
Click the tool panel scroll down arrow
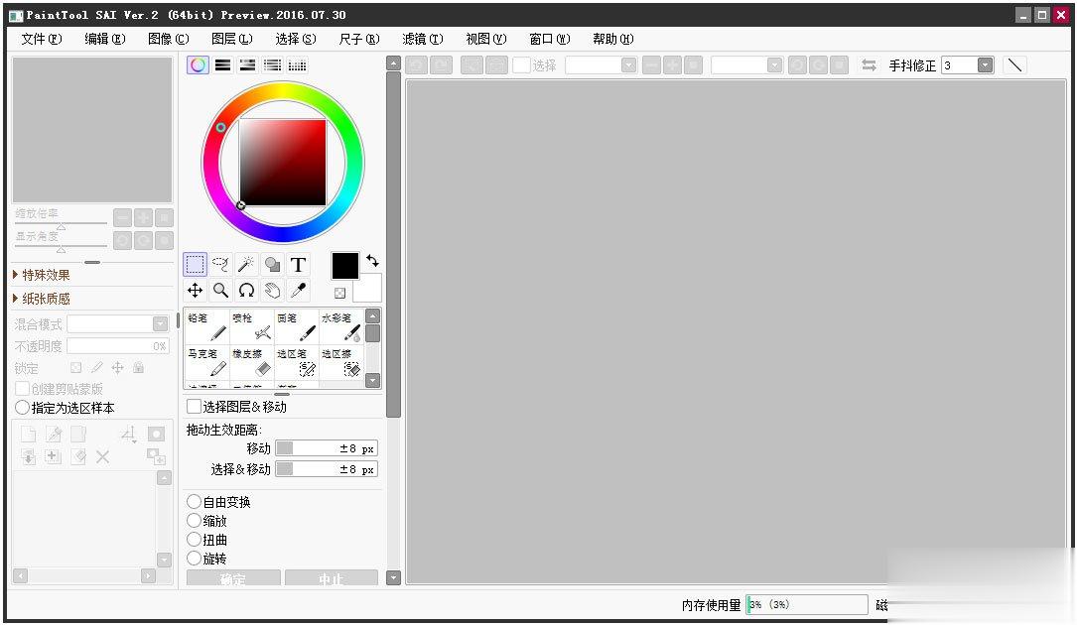point(393,577)
